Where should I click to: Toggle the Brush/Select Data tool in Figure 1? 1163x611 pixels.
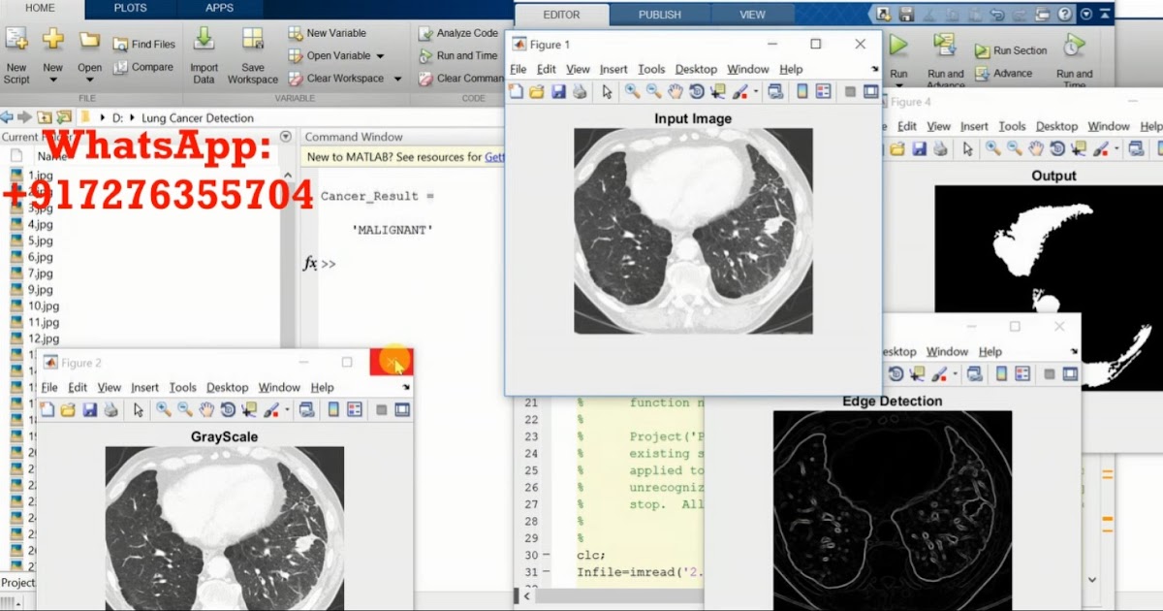[x=739, y=90]
